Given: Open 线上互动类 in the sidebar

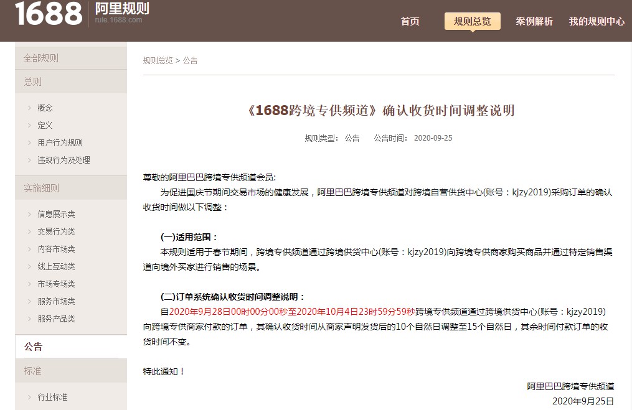Looking at the screenshot, I should pos(57,266).
